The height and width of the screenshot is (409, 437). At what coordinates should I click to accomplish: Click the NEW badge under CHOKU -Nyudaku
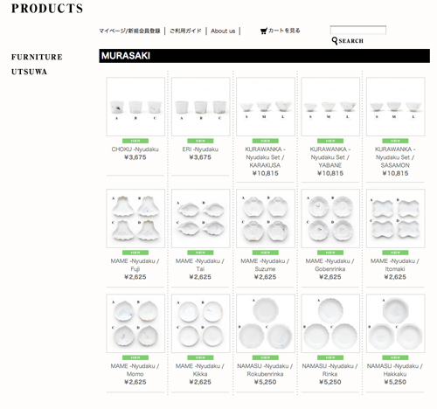[x=135, y=141]
